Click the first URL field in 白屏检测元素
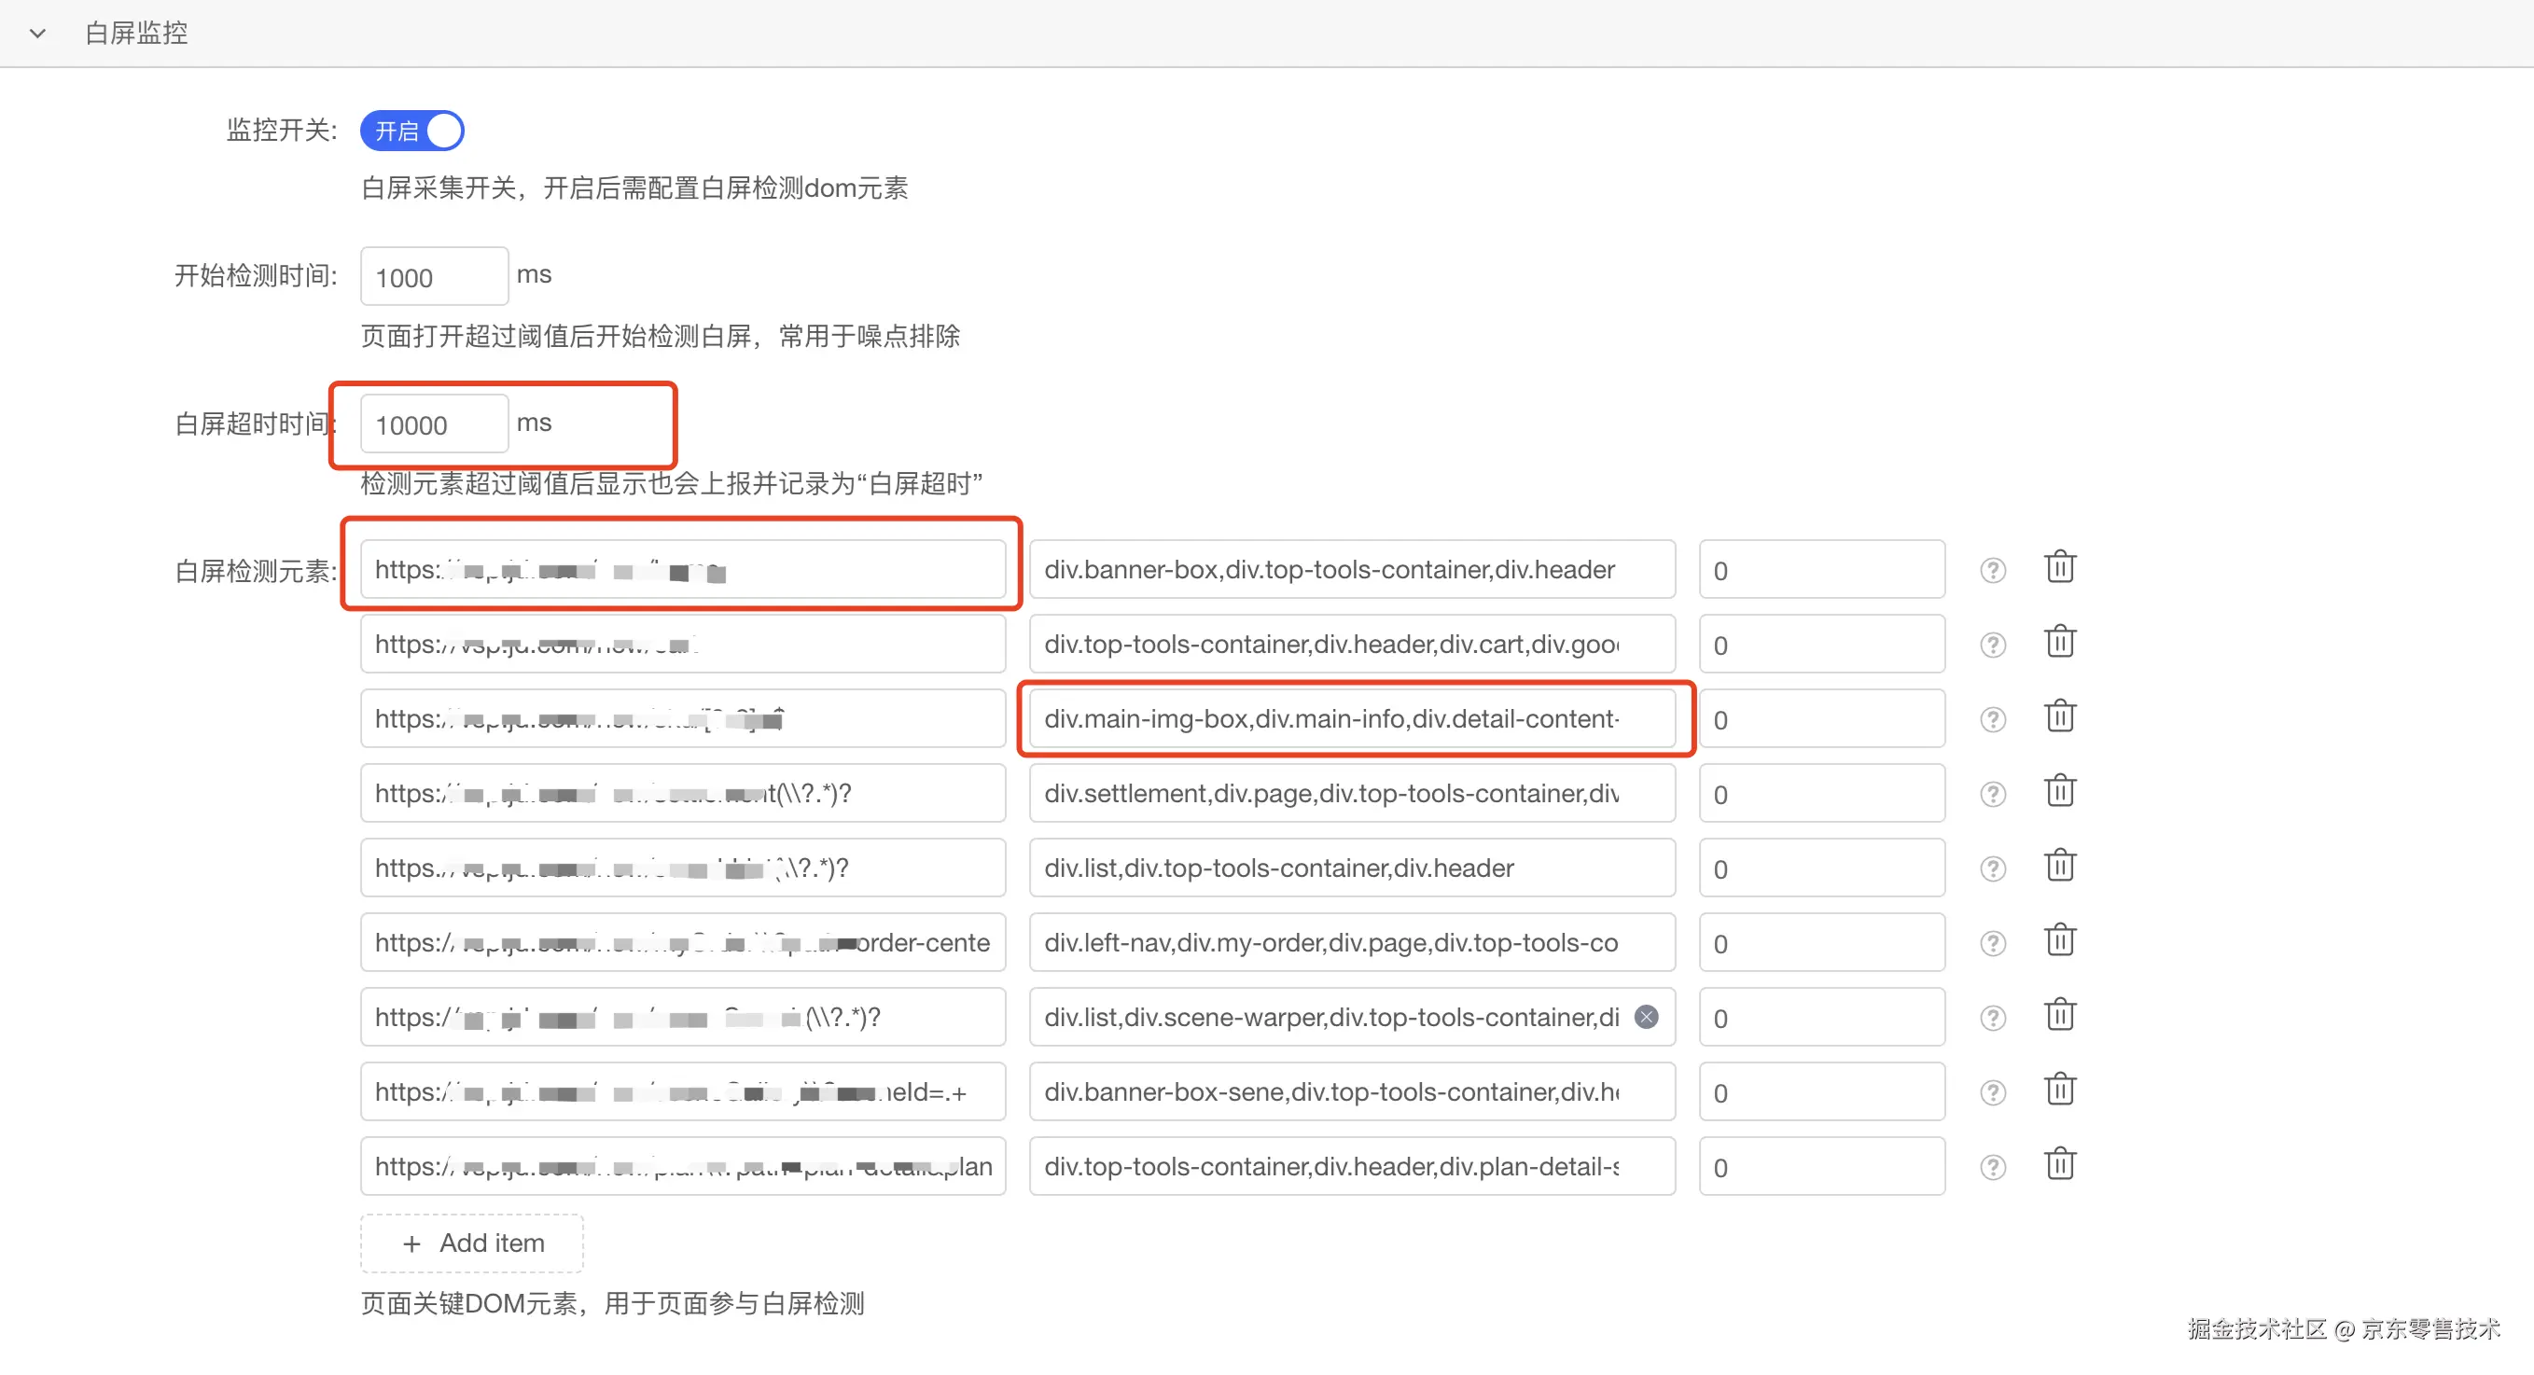The height and width of the screenshot is (1375, 2534). pyautogui.click(x=682, y=571)
